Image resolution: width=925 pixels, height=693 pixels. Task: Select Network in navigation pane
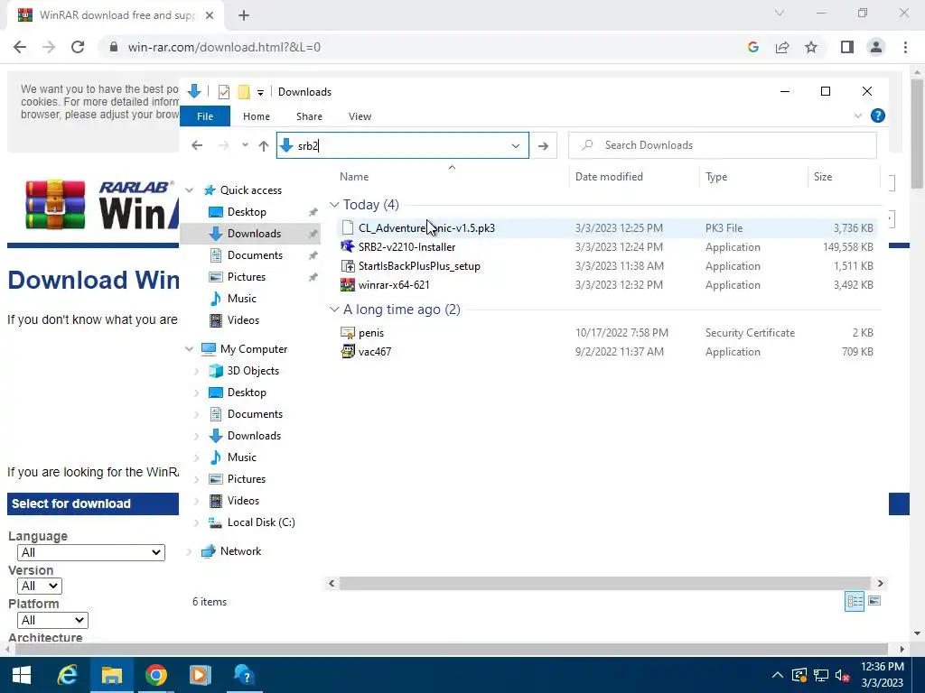point(240,551)
